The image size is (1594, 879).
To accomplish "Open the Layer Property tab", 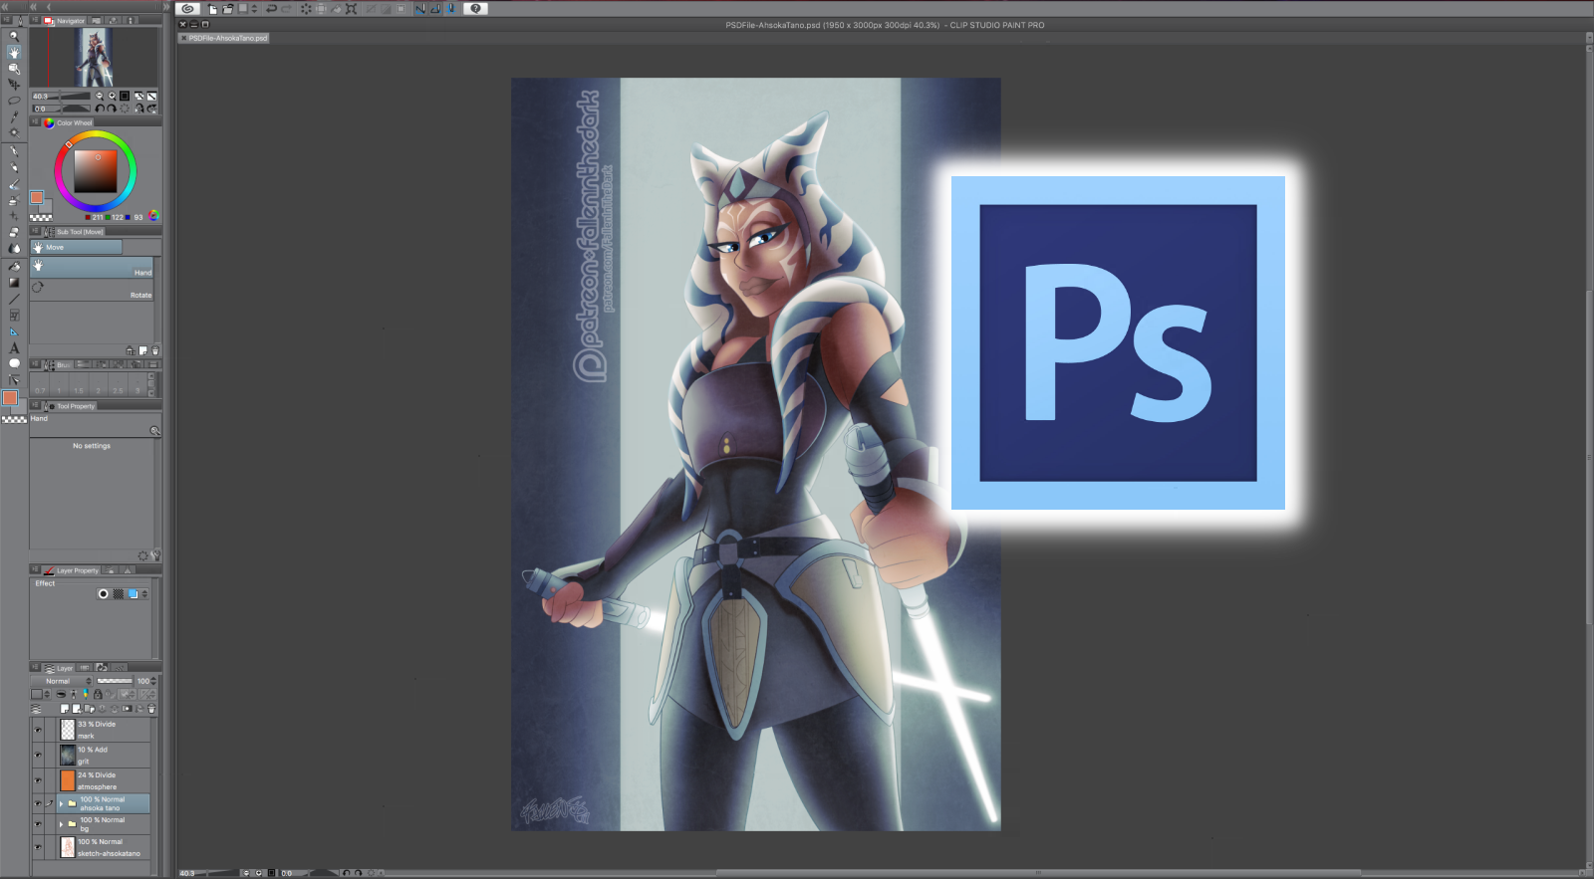I will click(x=76, y=570).
